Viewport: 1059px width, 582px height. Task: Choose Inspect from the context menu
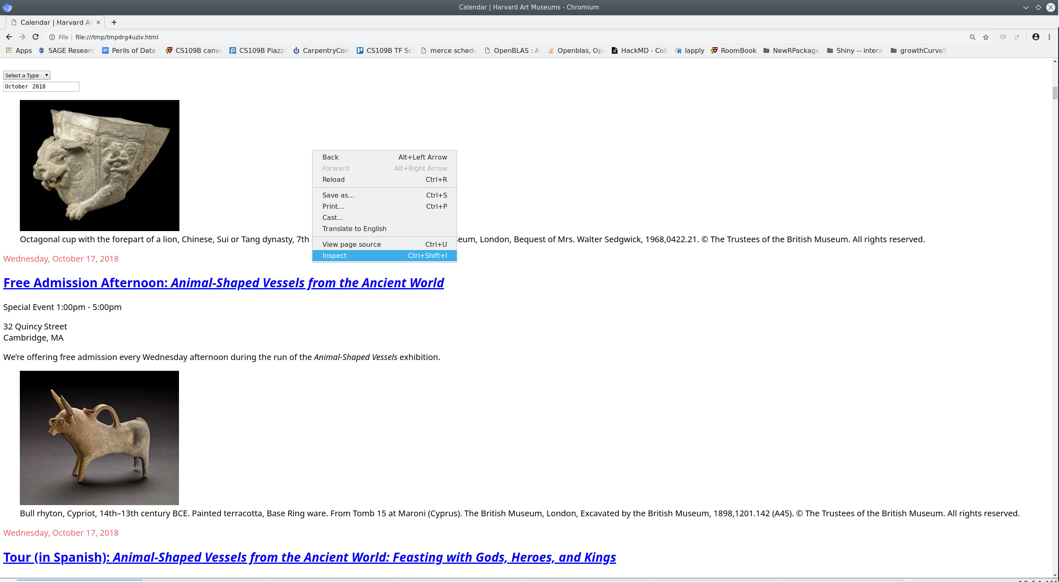(x=384, y=255)
